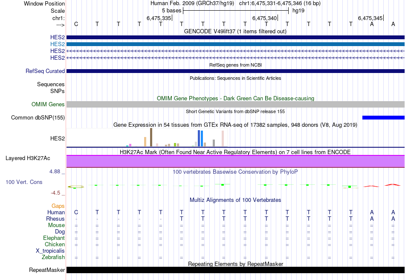Click the hg19 label beside the scale bar
This screenshot has height=280, width=405.
pyautogui.click(x=298, y=11)
